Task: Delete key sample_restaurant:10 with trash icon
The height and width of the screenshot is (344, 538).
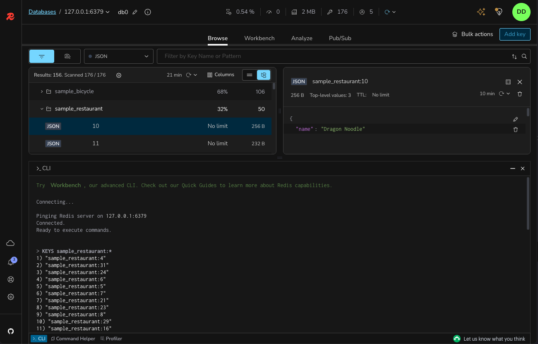Action: coord(520,94)
